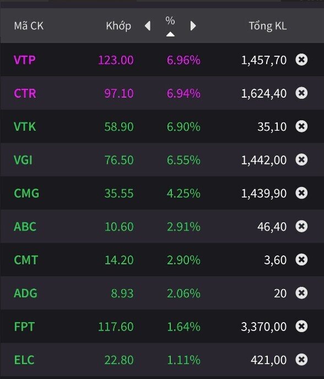324x379 pixels.
Task: Remove ABC stock row
Action: (301, 226)
